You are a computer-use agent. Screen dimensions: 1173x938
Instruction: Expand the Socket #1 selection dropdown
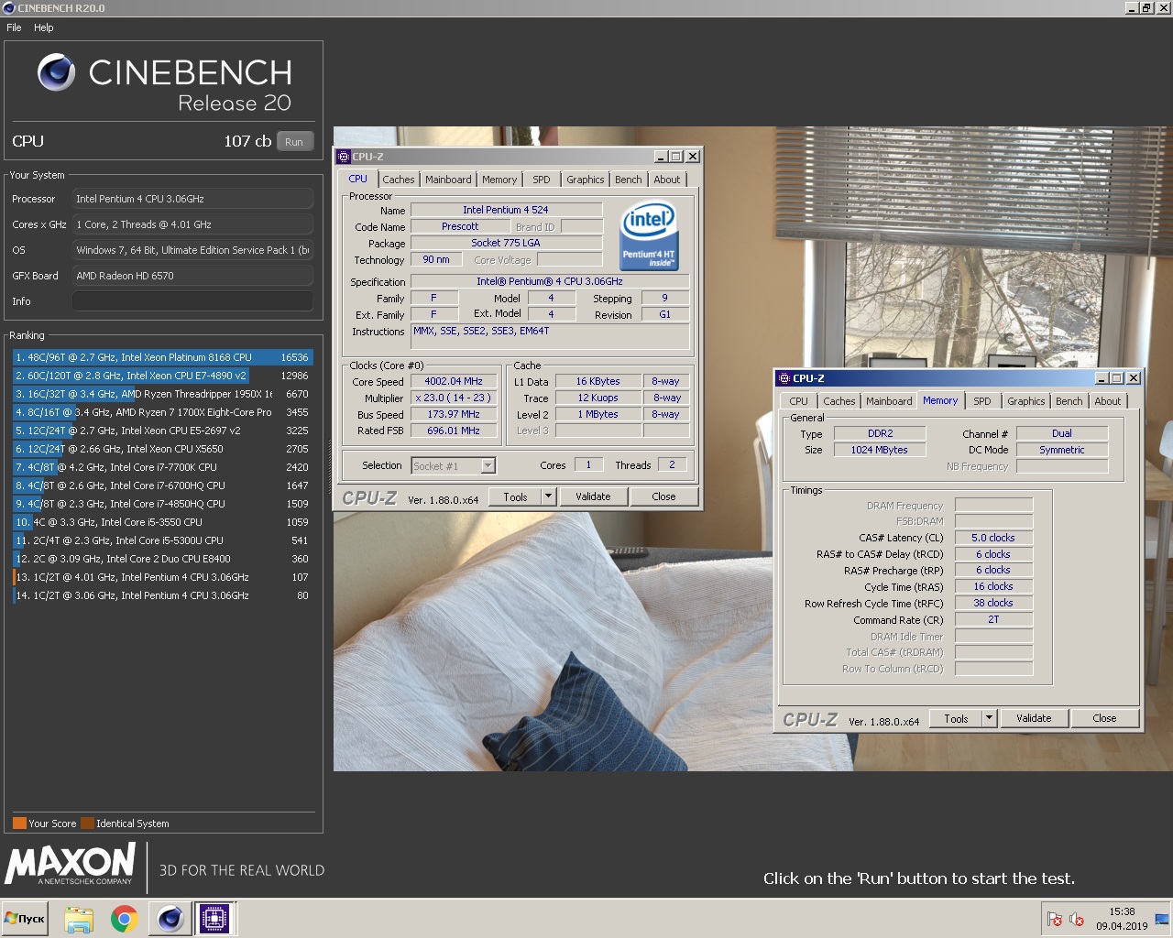coord(488,466)
